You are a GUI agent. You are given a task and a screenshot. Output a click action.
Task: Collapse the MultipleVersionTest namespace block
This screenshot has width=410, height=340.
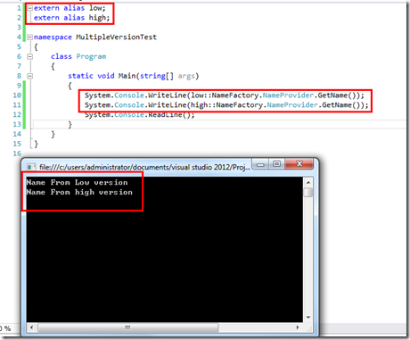pyautogui.click(x=30, y=37)
